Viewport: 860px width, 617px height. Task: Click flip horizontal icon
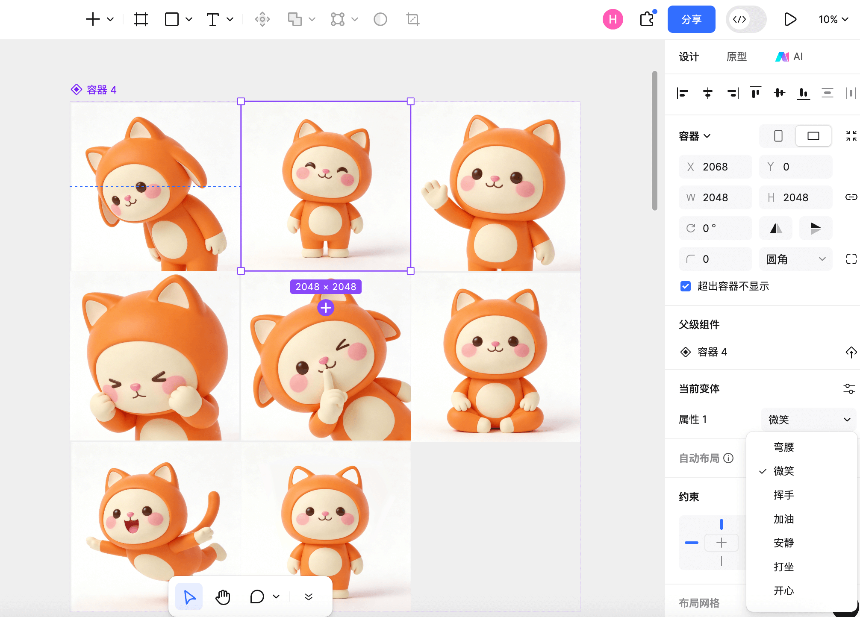click(x=776, y=228)
